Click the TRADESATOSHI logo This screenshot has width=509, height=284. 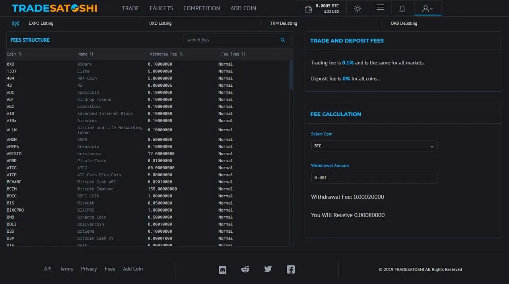pyautogui.click(x=54, y=8)
